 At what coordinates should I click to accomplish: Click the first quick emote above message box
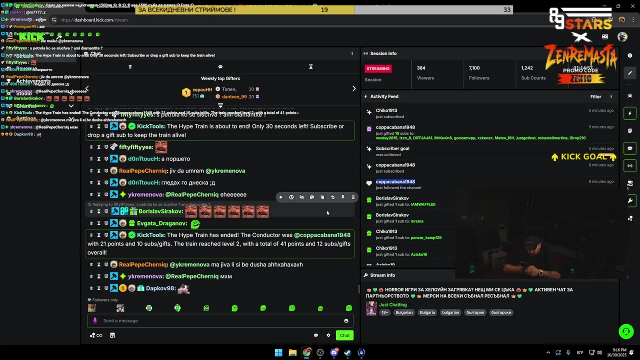(x=92, y=308)
